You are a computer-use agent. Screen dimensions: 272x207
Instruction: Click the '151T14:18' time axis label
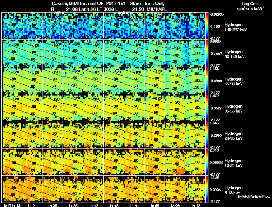pos(12,205)
